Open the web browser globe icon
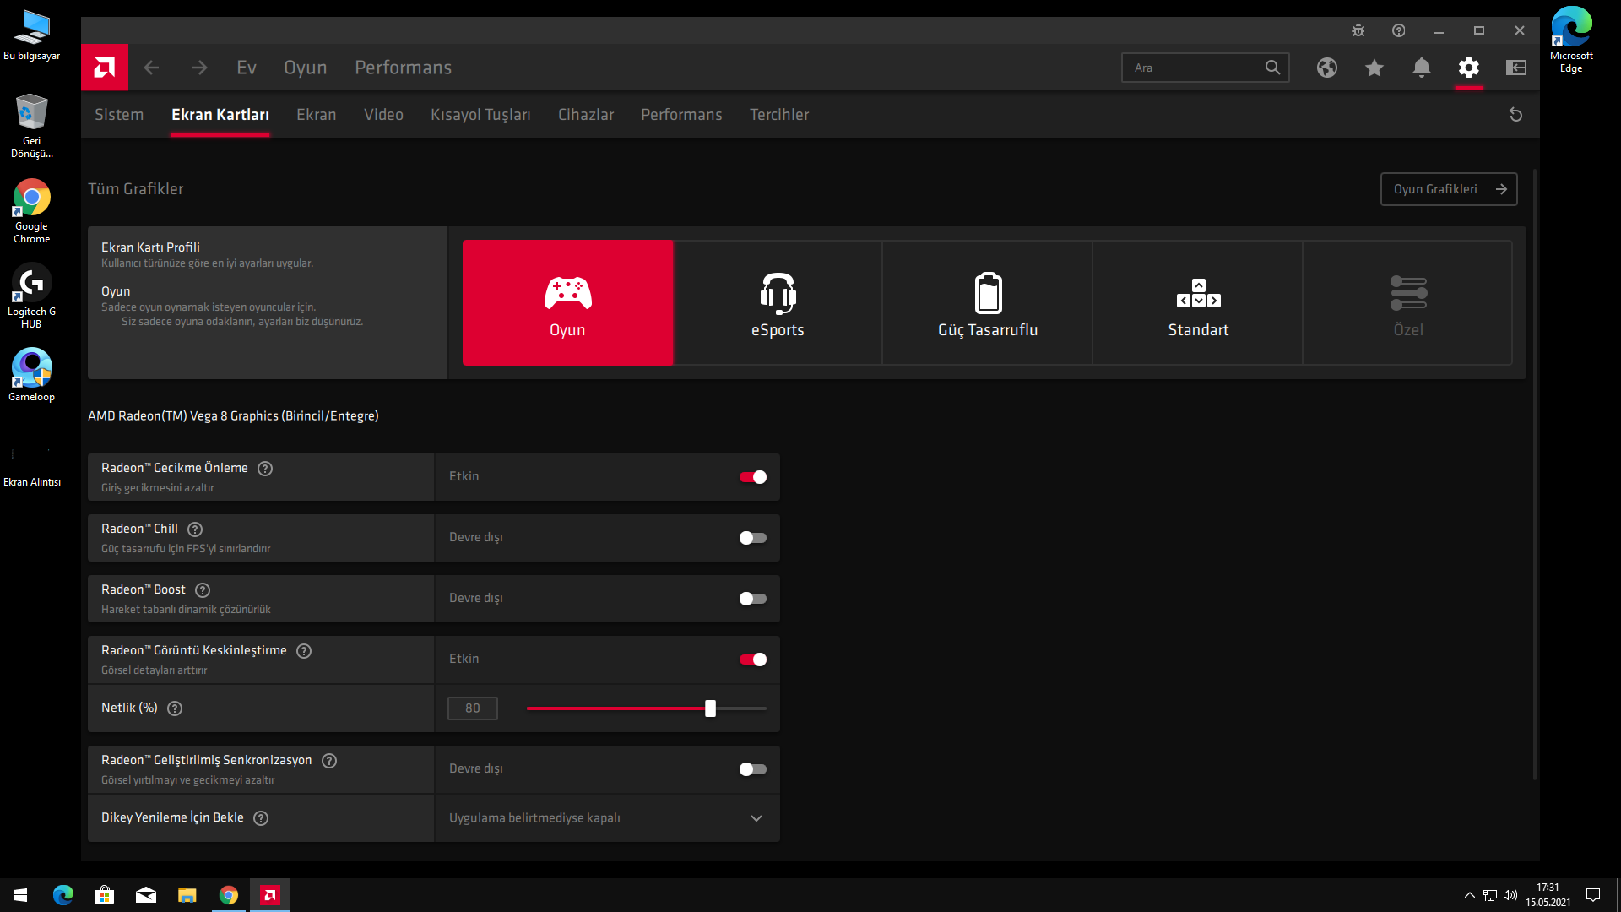This screenshot has height=912, width=1621. [1327, 68]
